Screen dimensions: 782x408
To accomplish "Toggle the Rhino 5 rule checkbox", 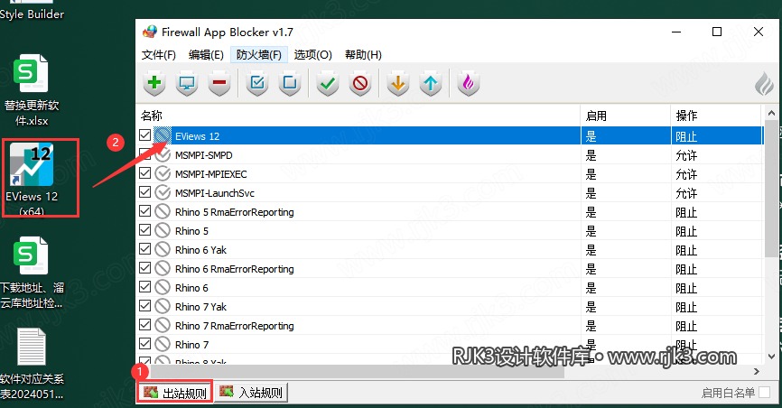I will coord(145,230).
